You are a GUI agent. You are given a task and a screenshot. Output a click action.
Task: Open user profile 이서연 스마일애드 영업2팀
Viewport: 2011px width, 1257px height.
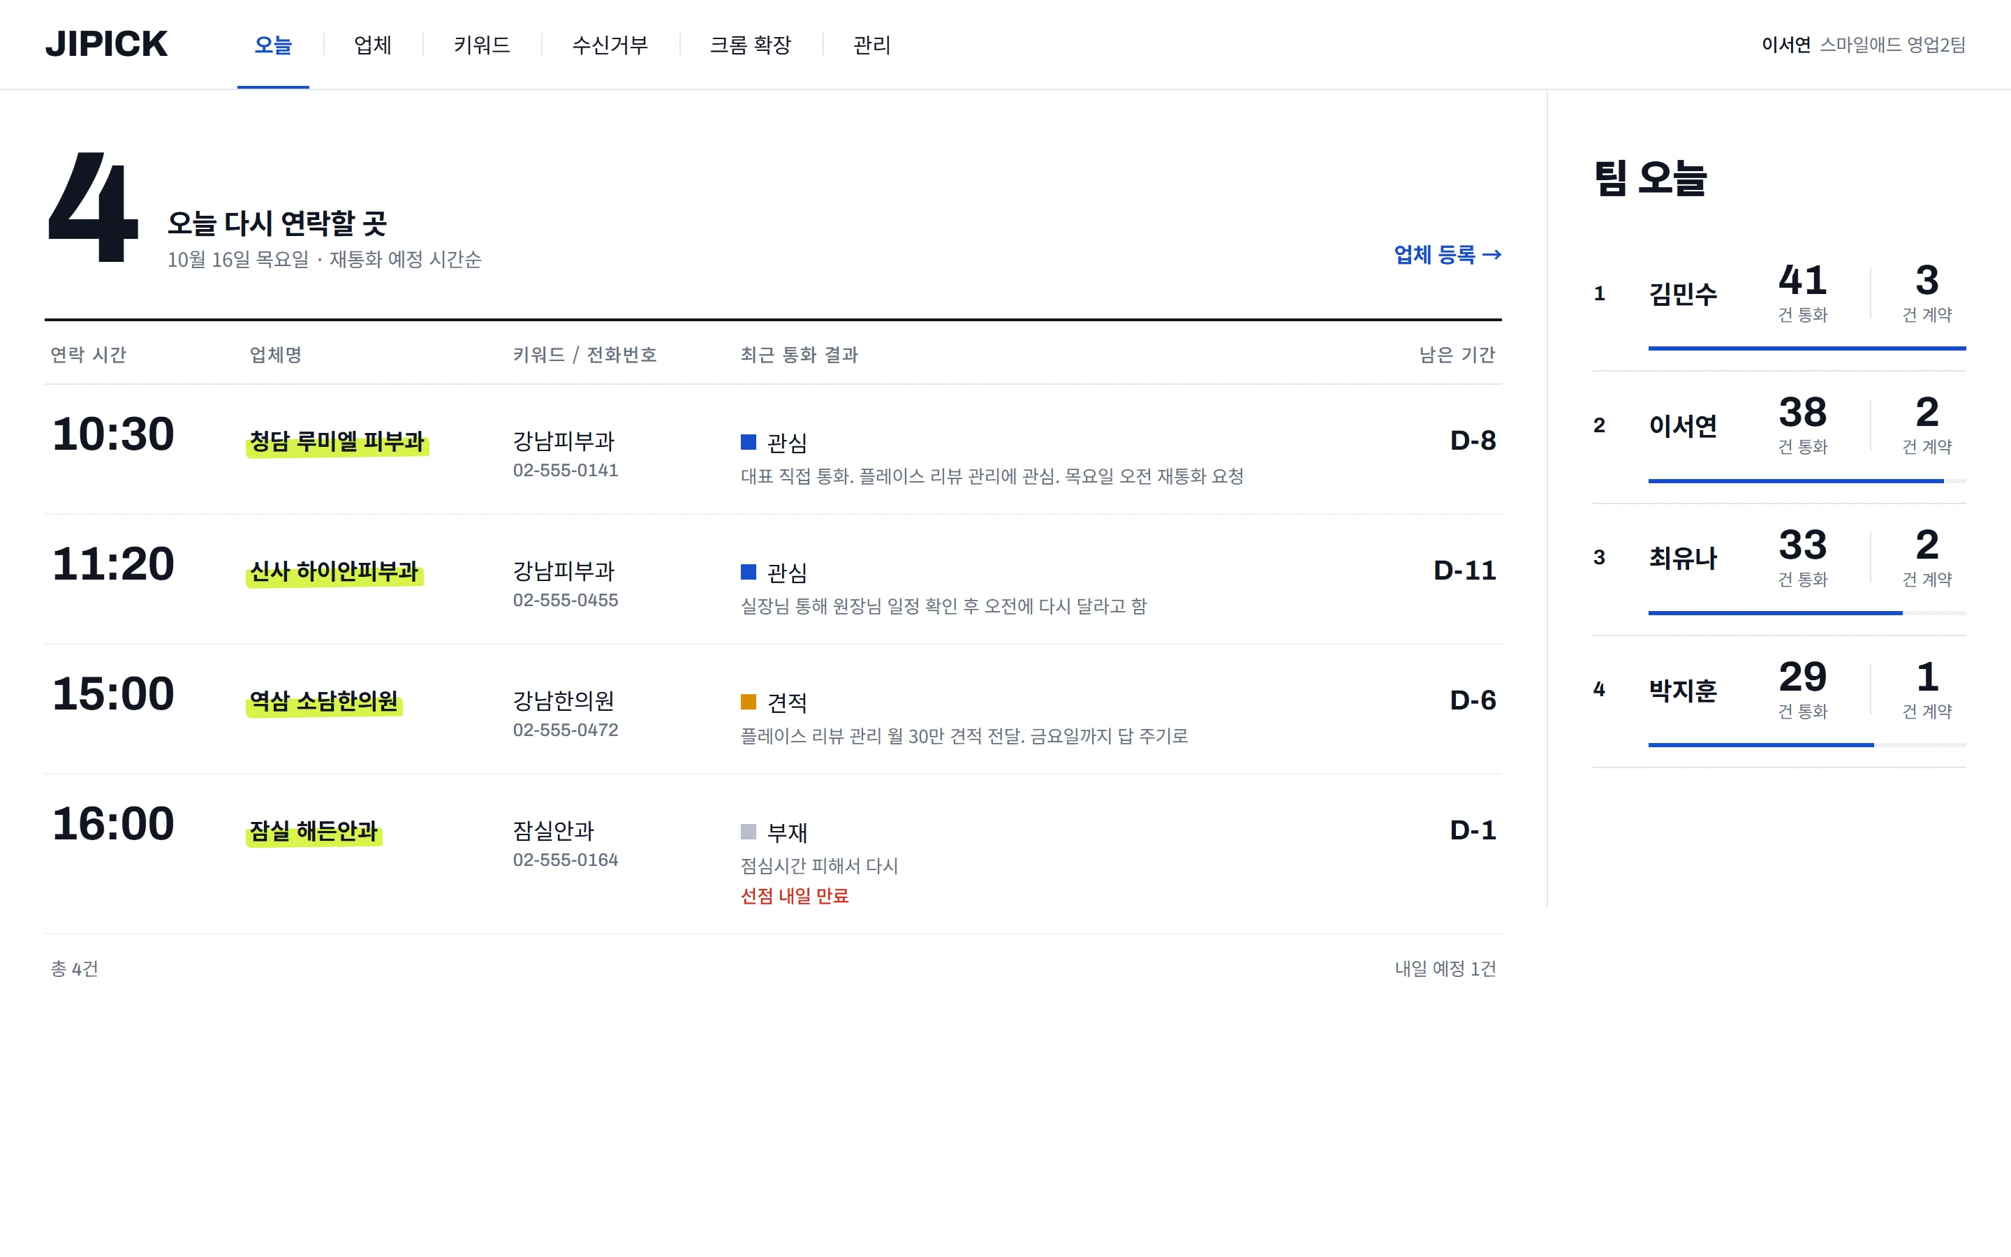1863,45
